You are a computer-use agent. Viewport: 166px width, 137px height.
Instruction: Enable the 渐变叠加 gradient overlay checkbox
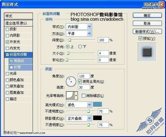coord(7,86)
